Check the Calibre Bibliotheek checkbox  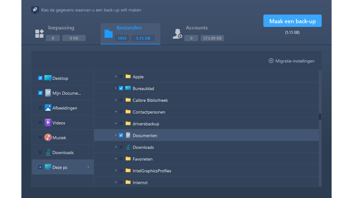pos(121,100)
